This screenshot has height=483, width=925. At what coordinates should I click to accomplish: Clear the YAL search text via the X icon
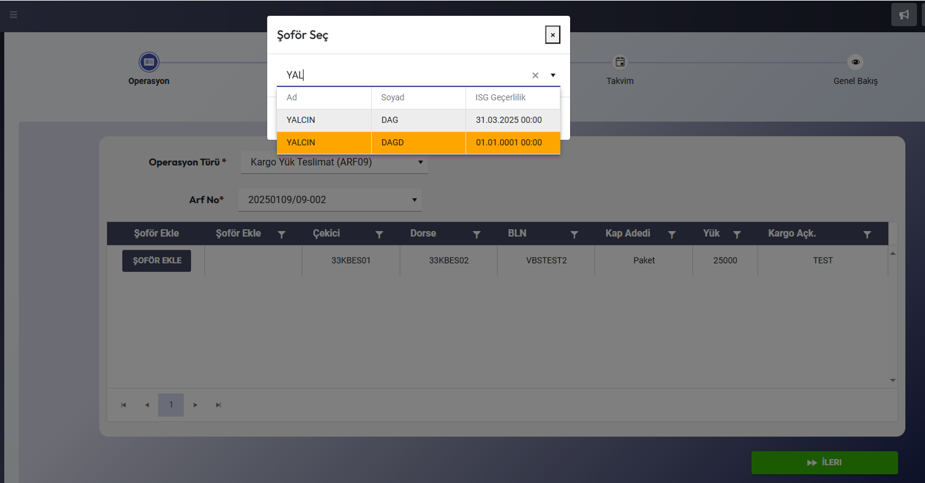pos(535,75)
